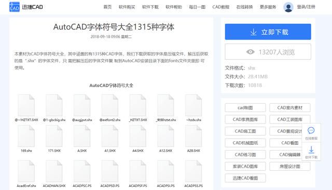Screen dimensions: 332x190
Task: Click the 立即下载 download button
Action: coord(268,32)
